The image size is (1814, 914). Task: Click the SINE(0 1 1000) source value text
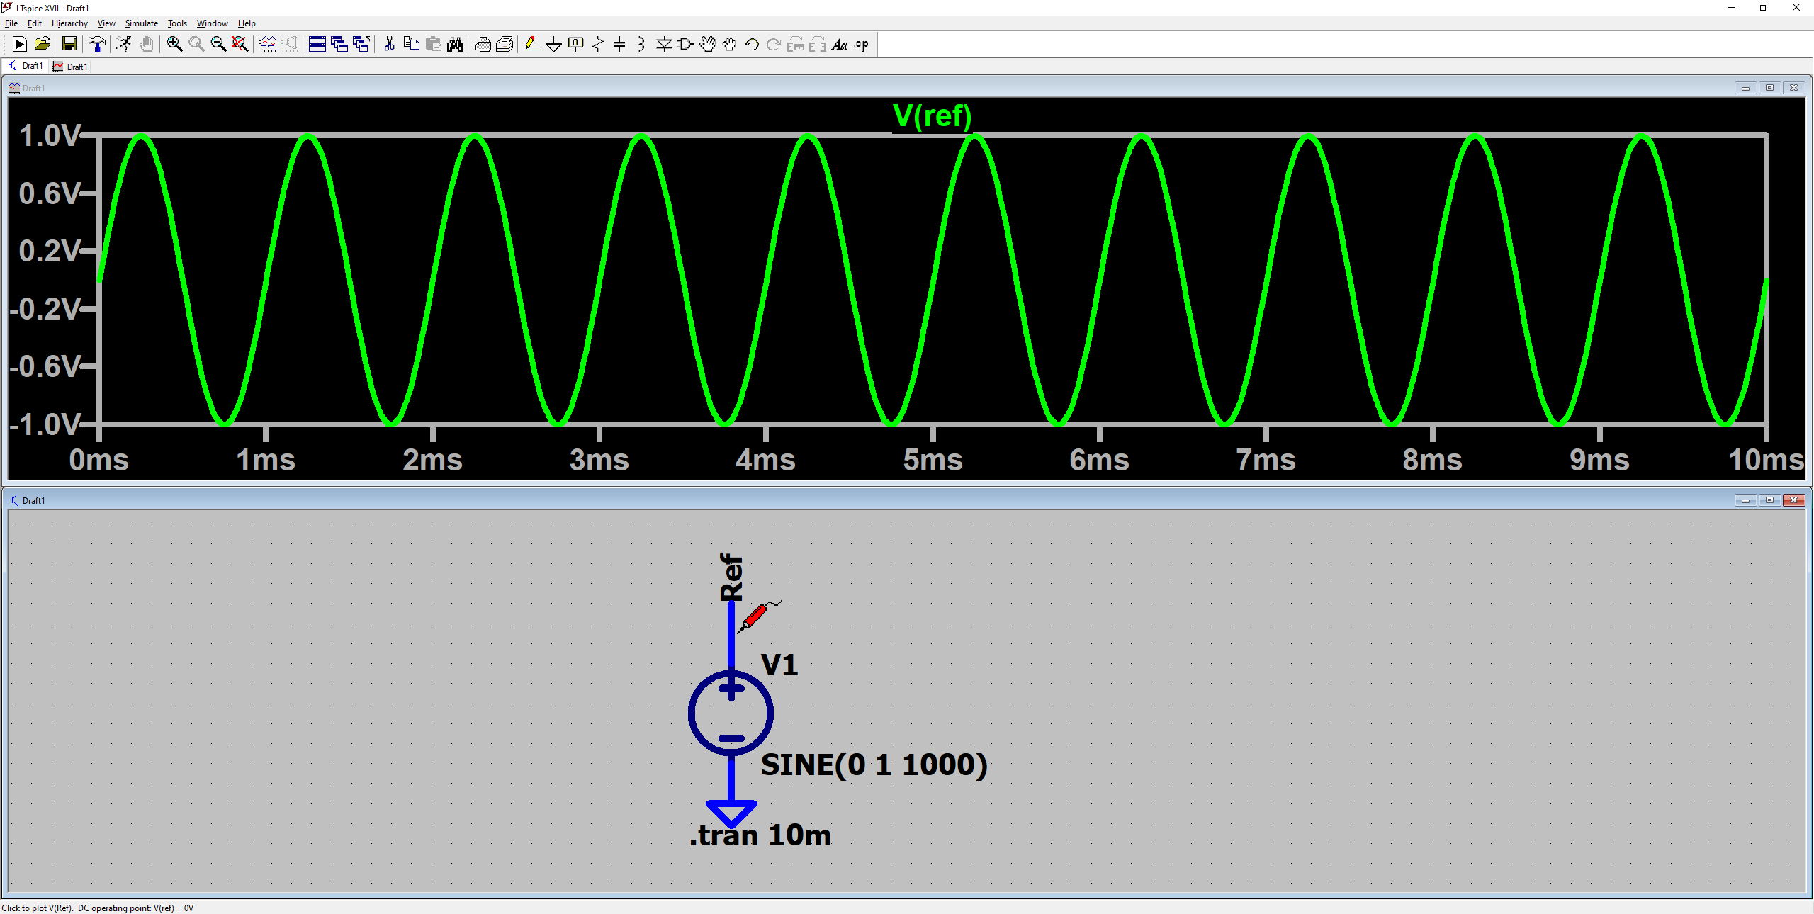tap(873, 765)
